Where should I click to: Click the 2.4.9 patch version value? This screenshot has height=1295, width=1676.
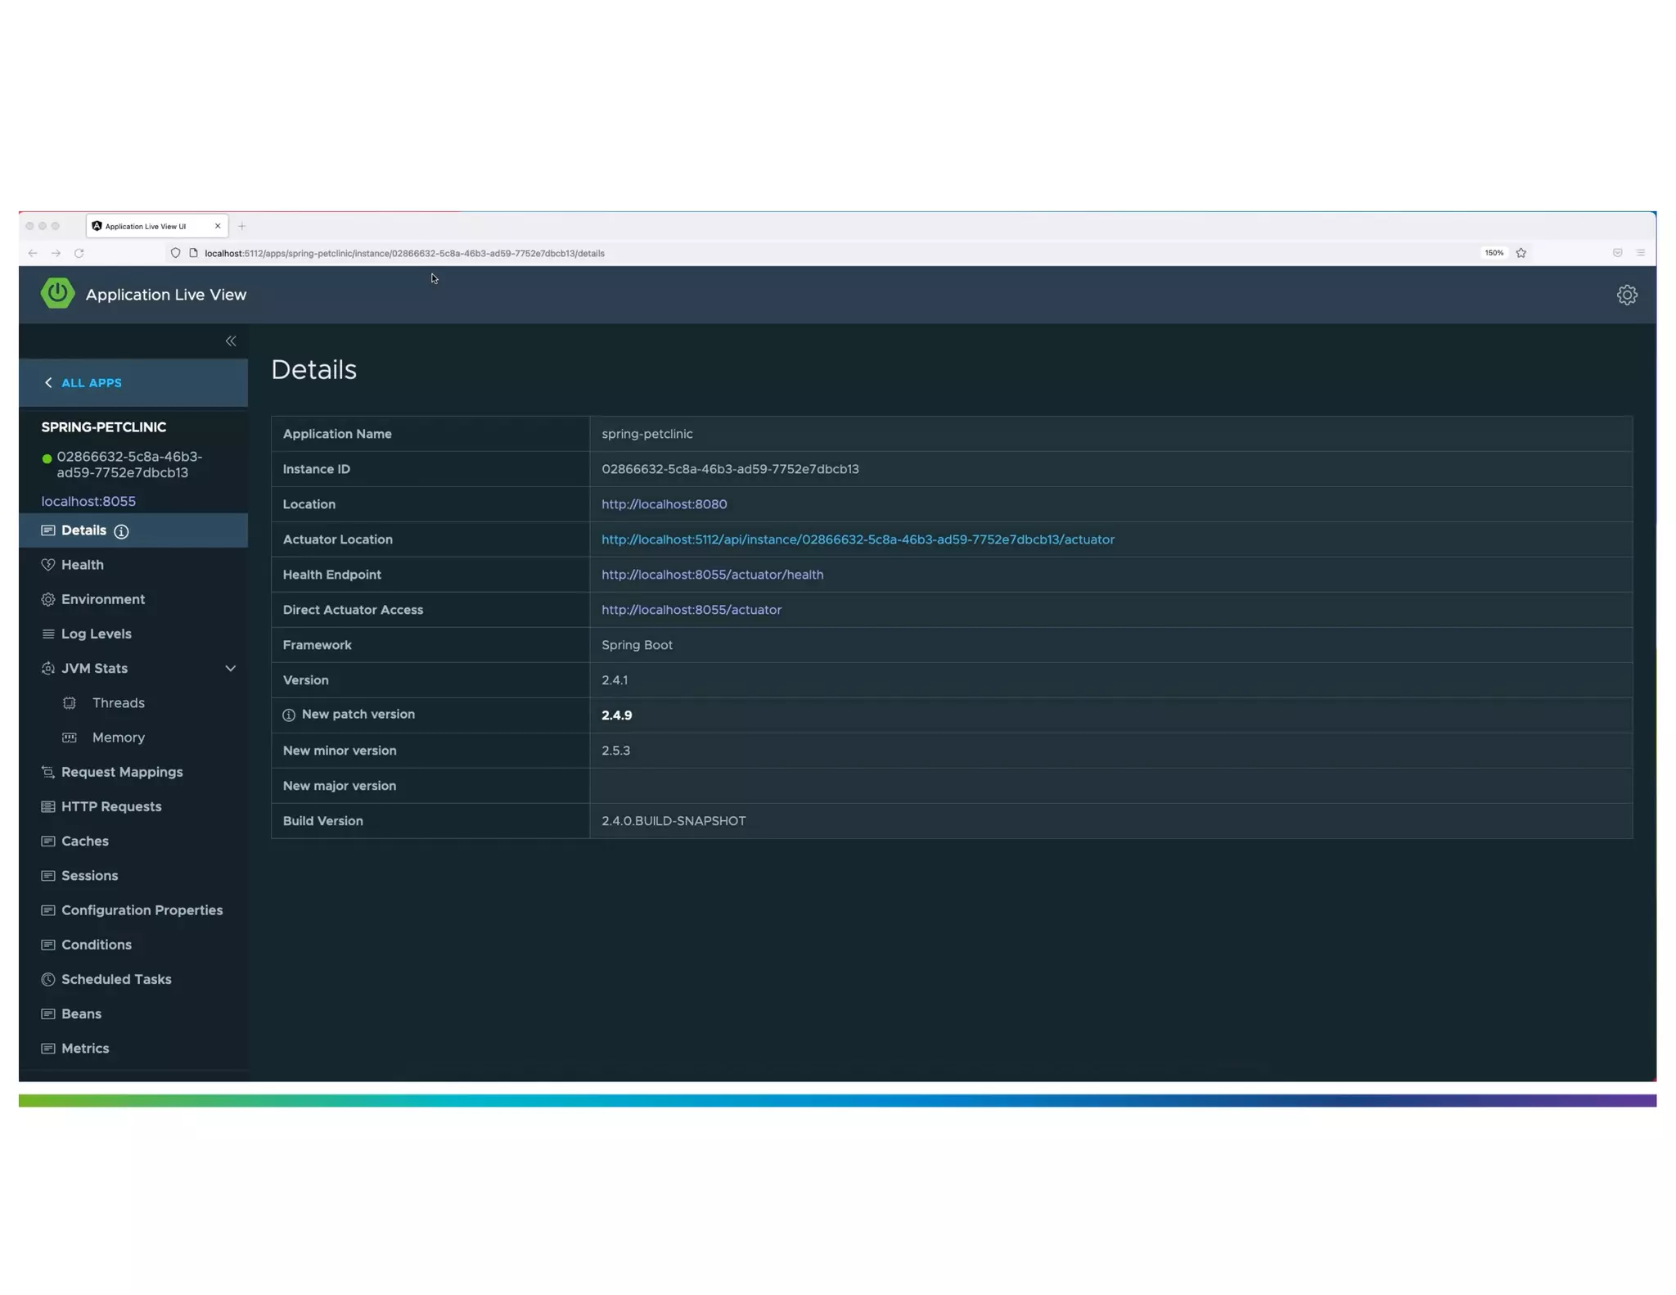tap(617, 715)
